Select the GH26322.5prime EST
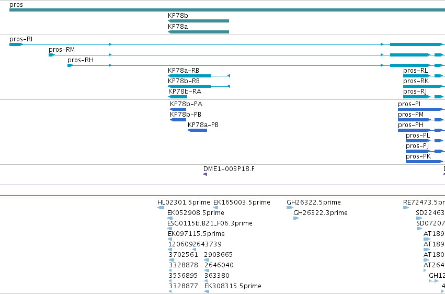445x294 pixels. (290, 208)
